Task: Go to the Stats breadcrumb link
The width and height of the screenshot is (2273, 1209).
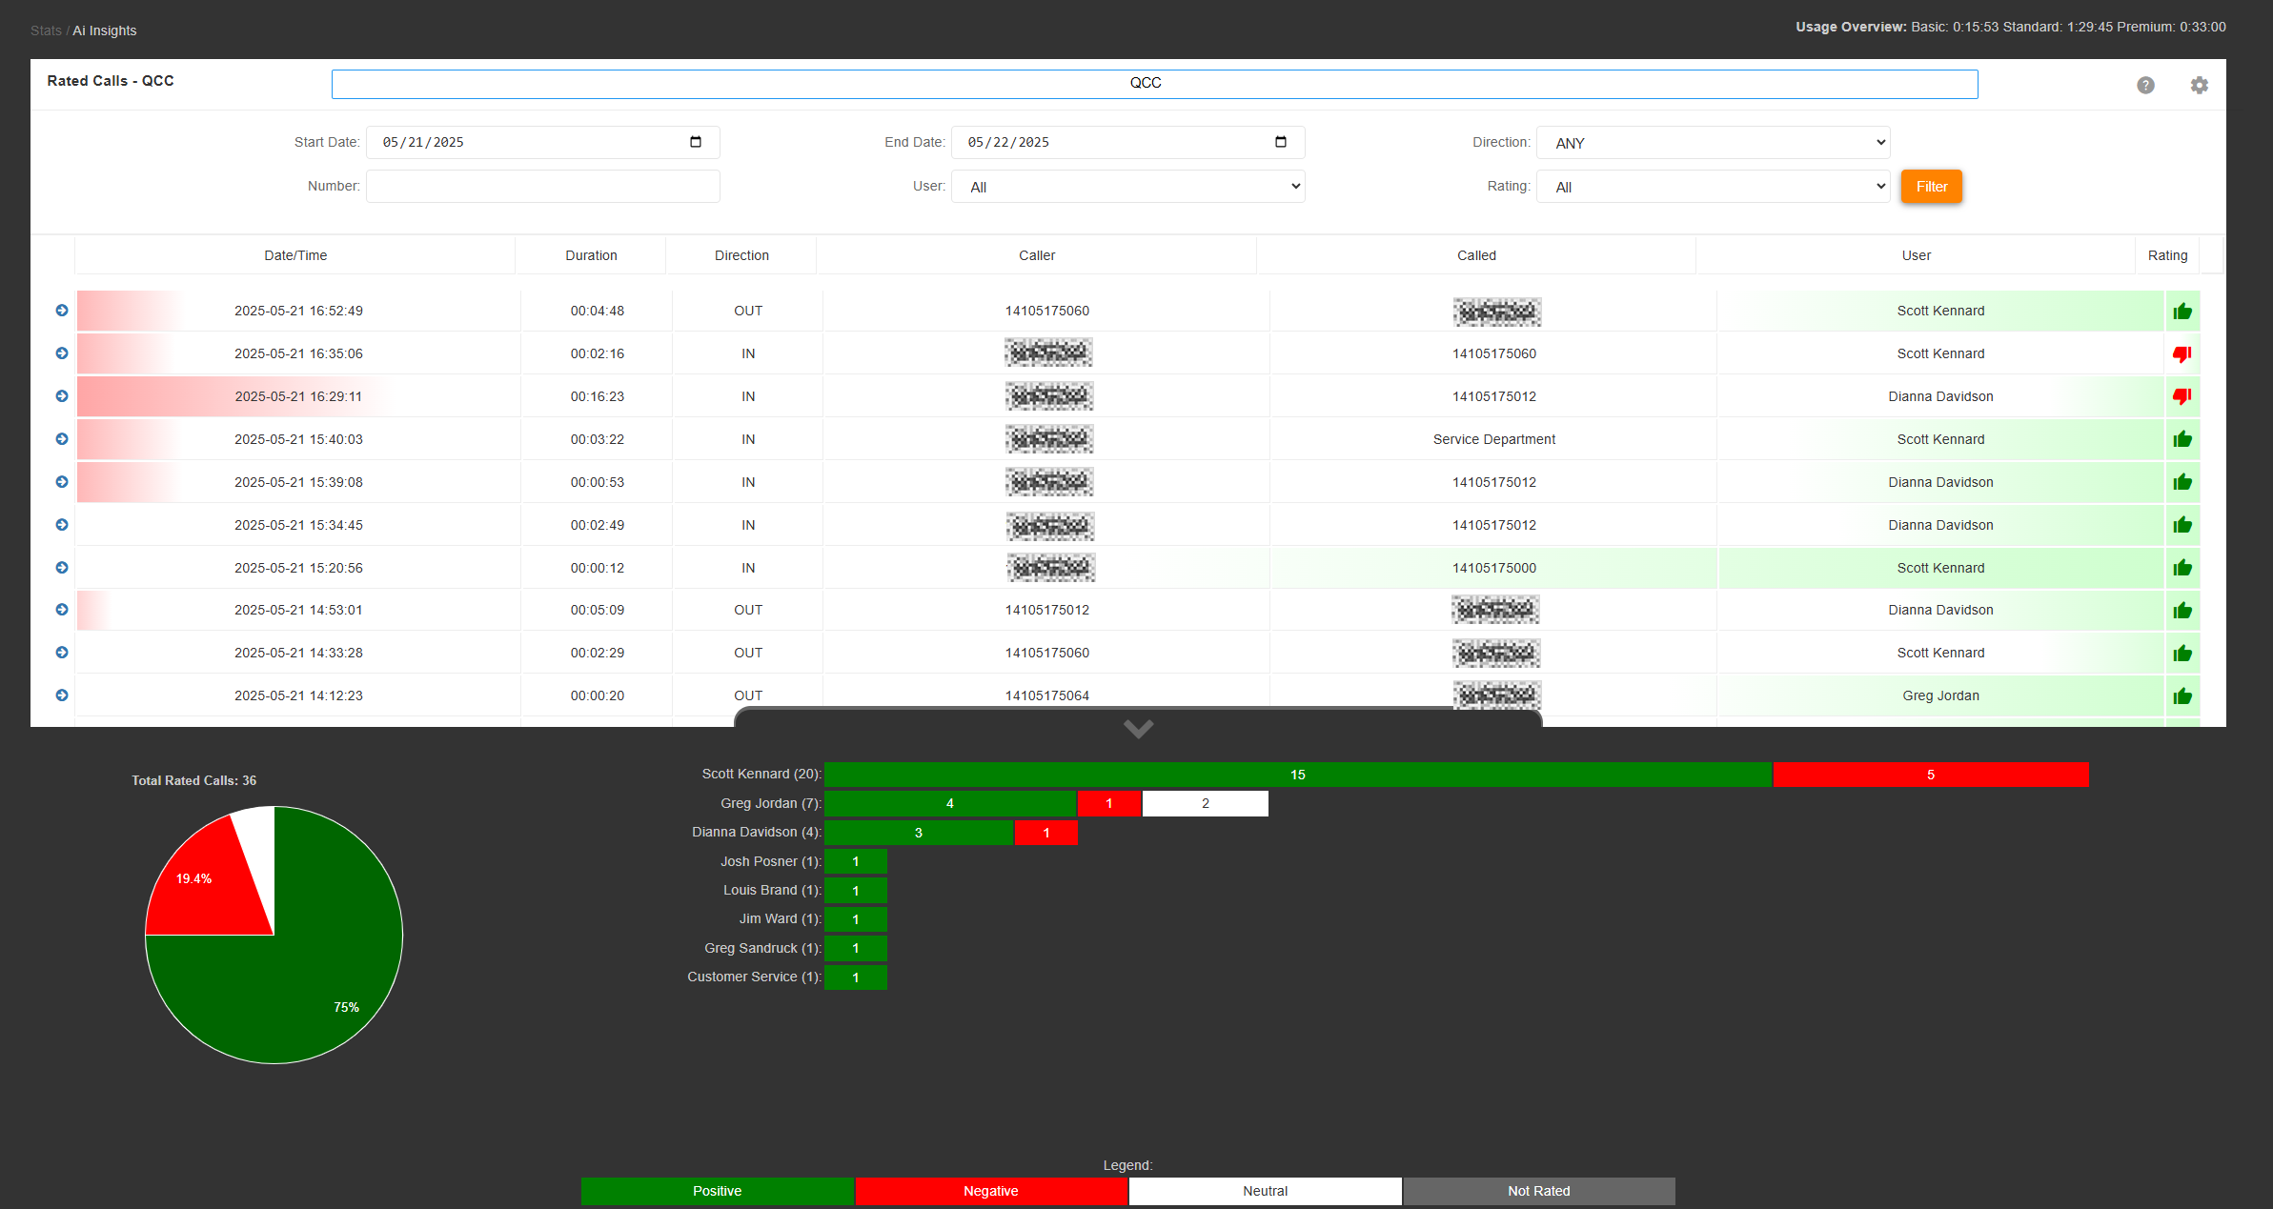Action: click(x=46, y=30)
